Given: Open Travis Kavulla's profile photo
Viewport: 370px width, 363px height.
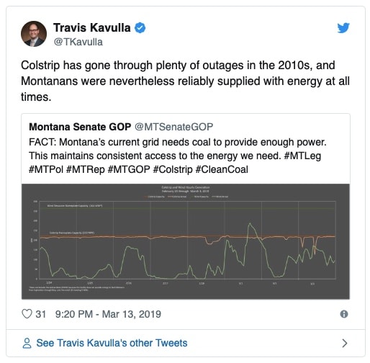Looking at the screenshot, I should point(34,34).
